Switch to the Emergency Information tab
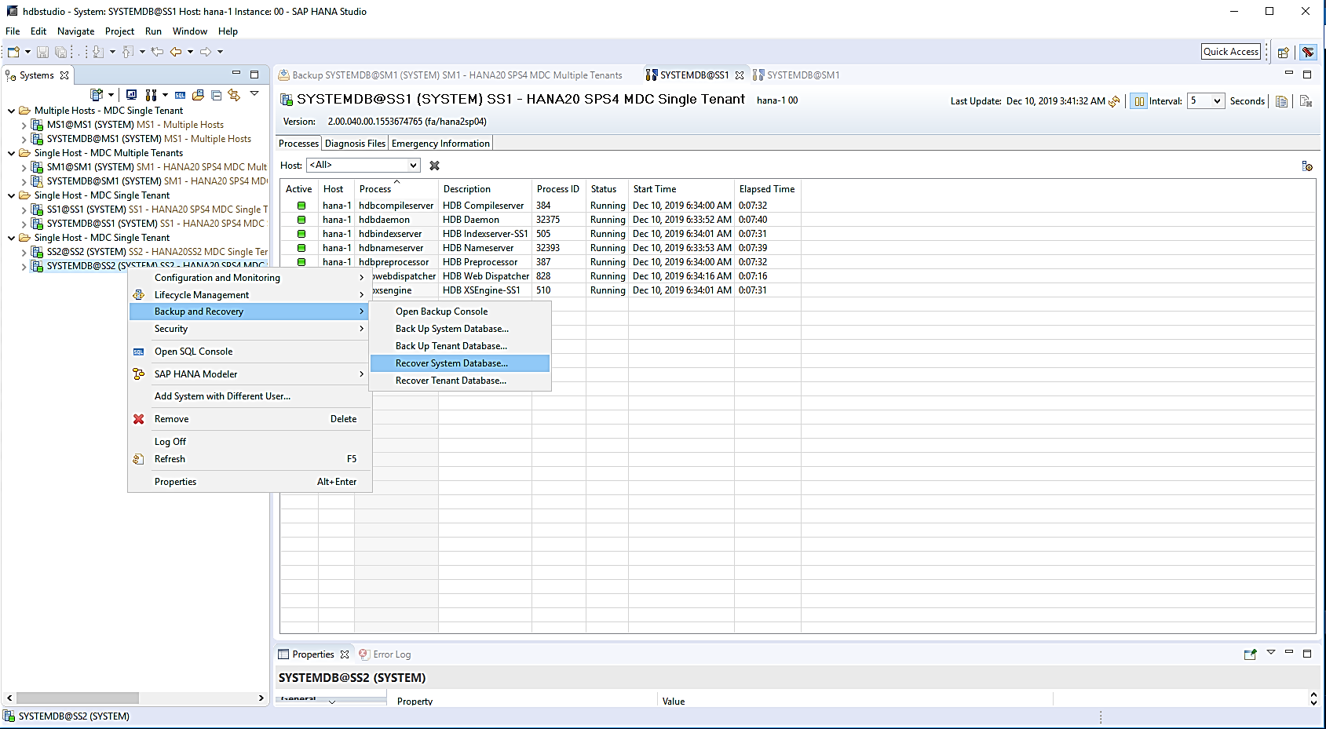1326x729 pixels. pyautogui.click(x=440, y=144)
